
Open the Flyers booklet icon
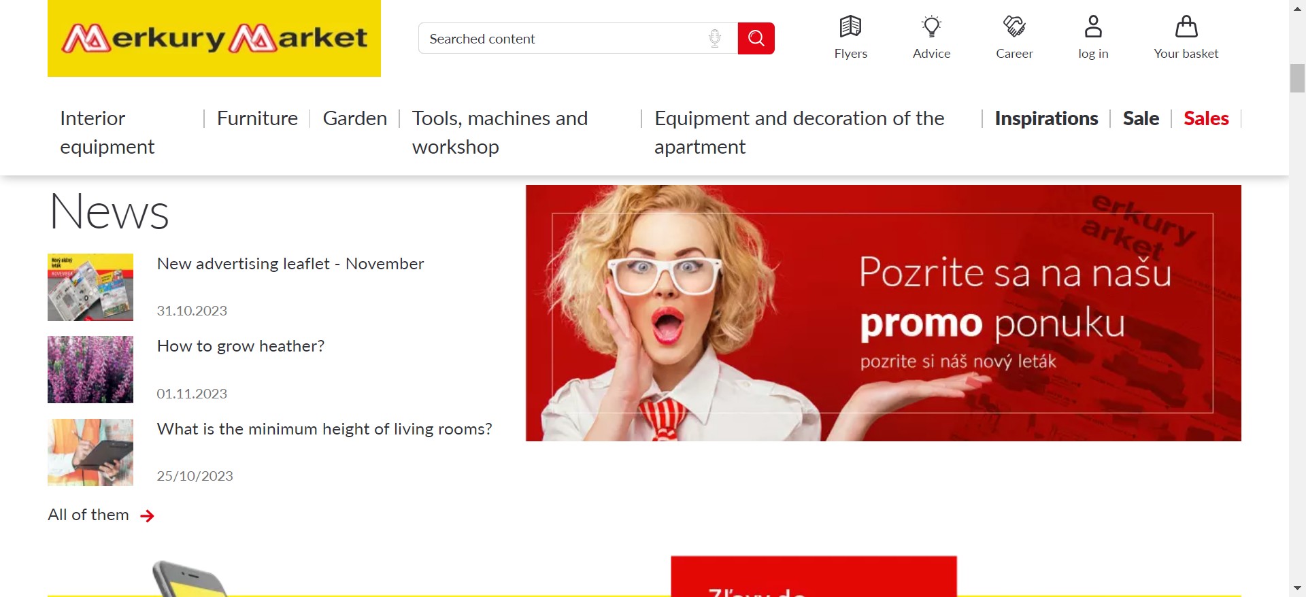tap(850, 27)
